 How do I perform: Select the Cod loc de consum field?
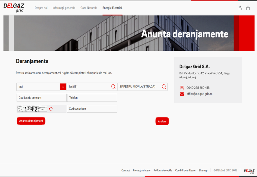pos(41,98)
